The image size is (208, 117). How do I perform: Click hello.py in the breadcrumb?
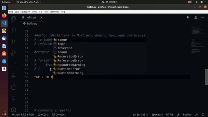pyautogui.click(x=32, y=24)
